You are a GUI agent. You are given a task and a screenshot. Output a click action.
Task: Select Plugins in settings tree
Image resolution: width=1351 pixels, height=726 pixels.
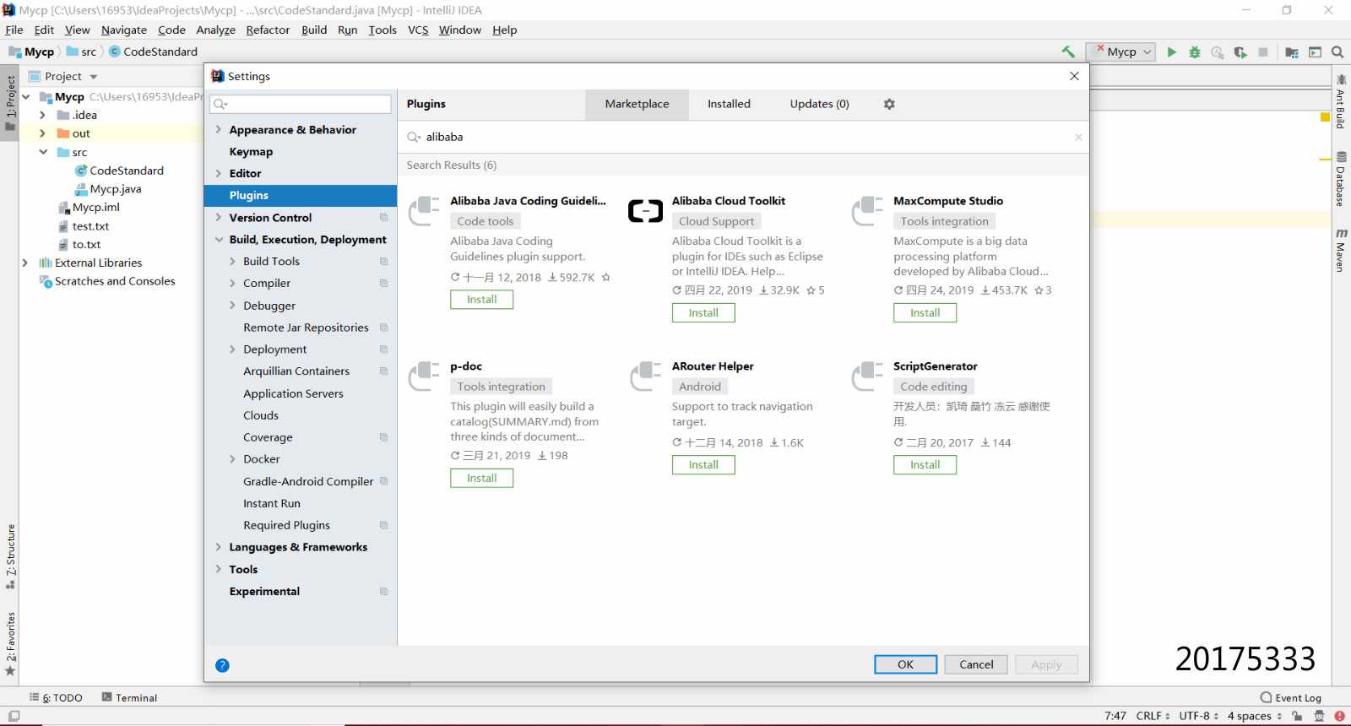(300, 195)
